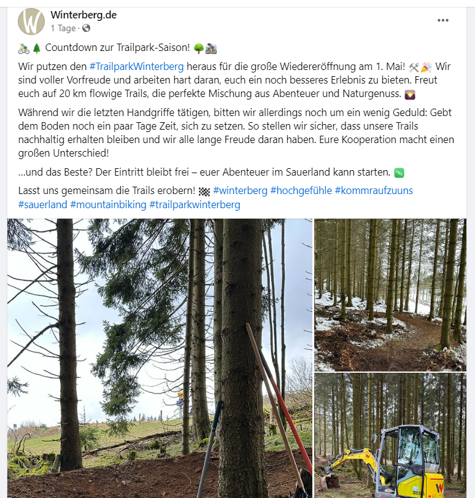This screenshot has height=498, width=475.
Task: Open the large photo with shovels against tree
Action: tap(160, 358)
